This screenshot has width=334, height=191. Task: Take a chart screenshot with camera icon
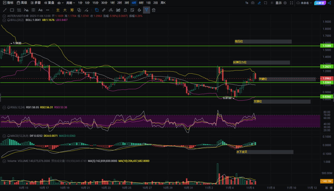253,3
